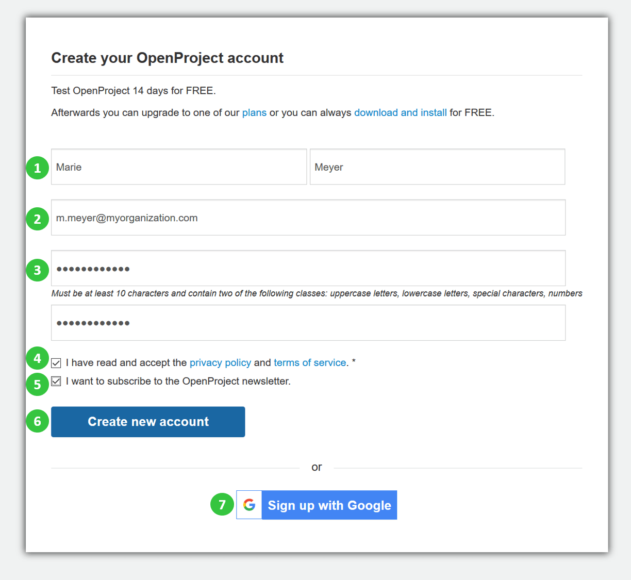Open the privacy policy link

tap(220, 362)
